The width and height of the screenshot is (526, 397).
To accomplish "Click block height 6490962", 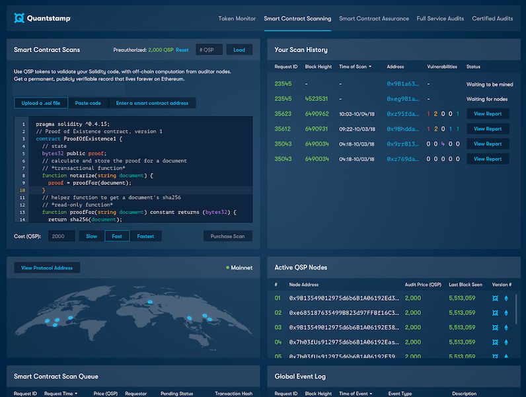I will pyautogui.click(x=317, y=114).
